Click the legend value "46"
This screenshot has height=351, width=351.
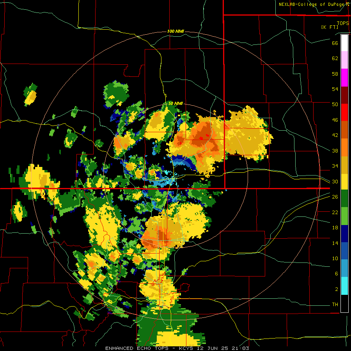point(335,120)
